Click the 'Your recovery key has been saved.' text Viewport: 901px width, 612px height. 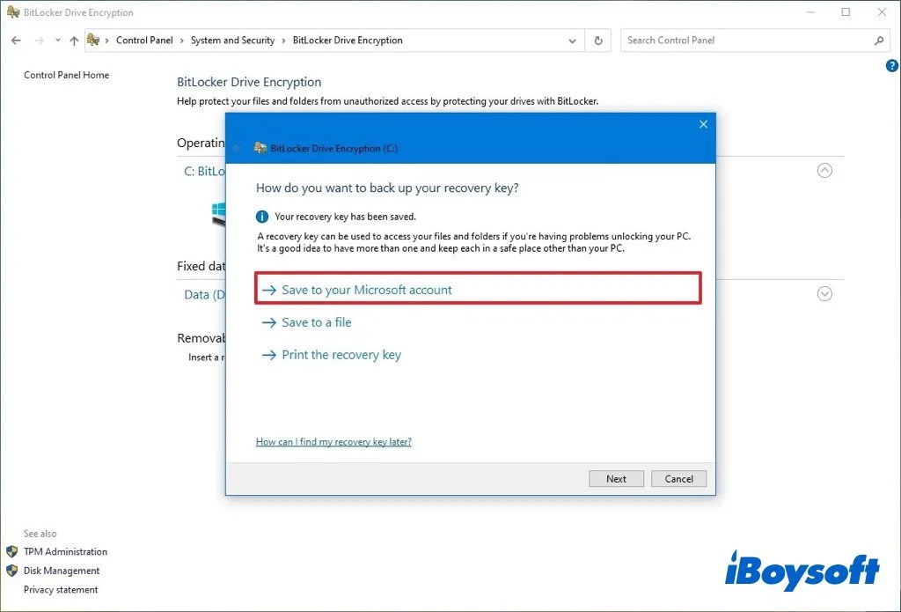(x=345, y=217)
